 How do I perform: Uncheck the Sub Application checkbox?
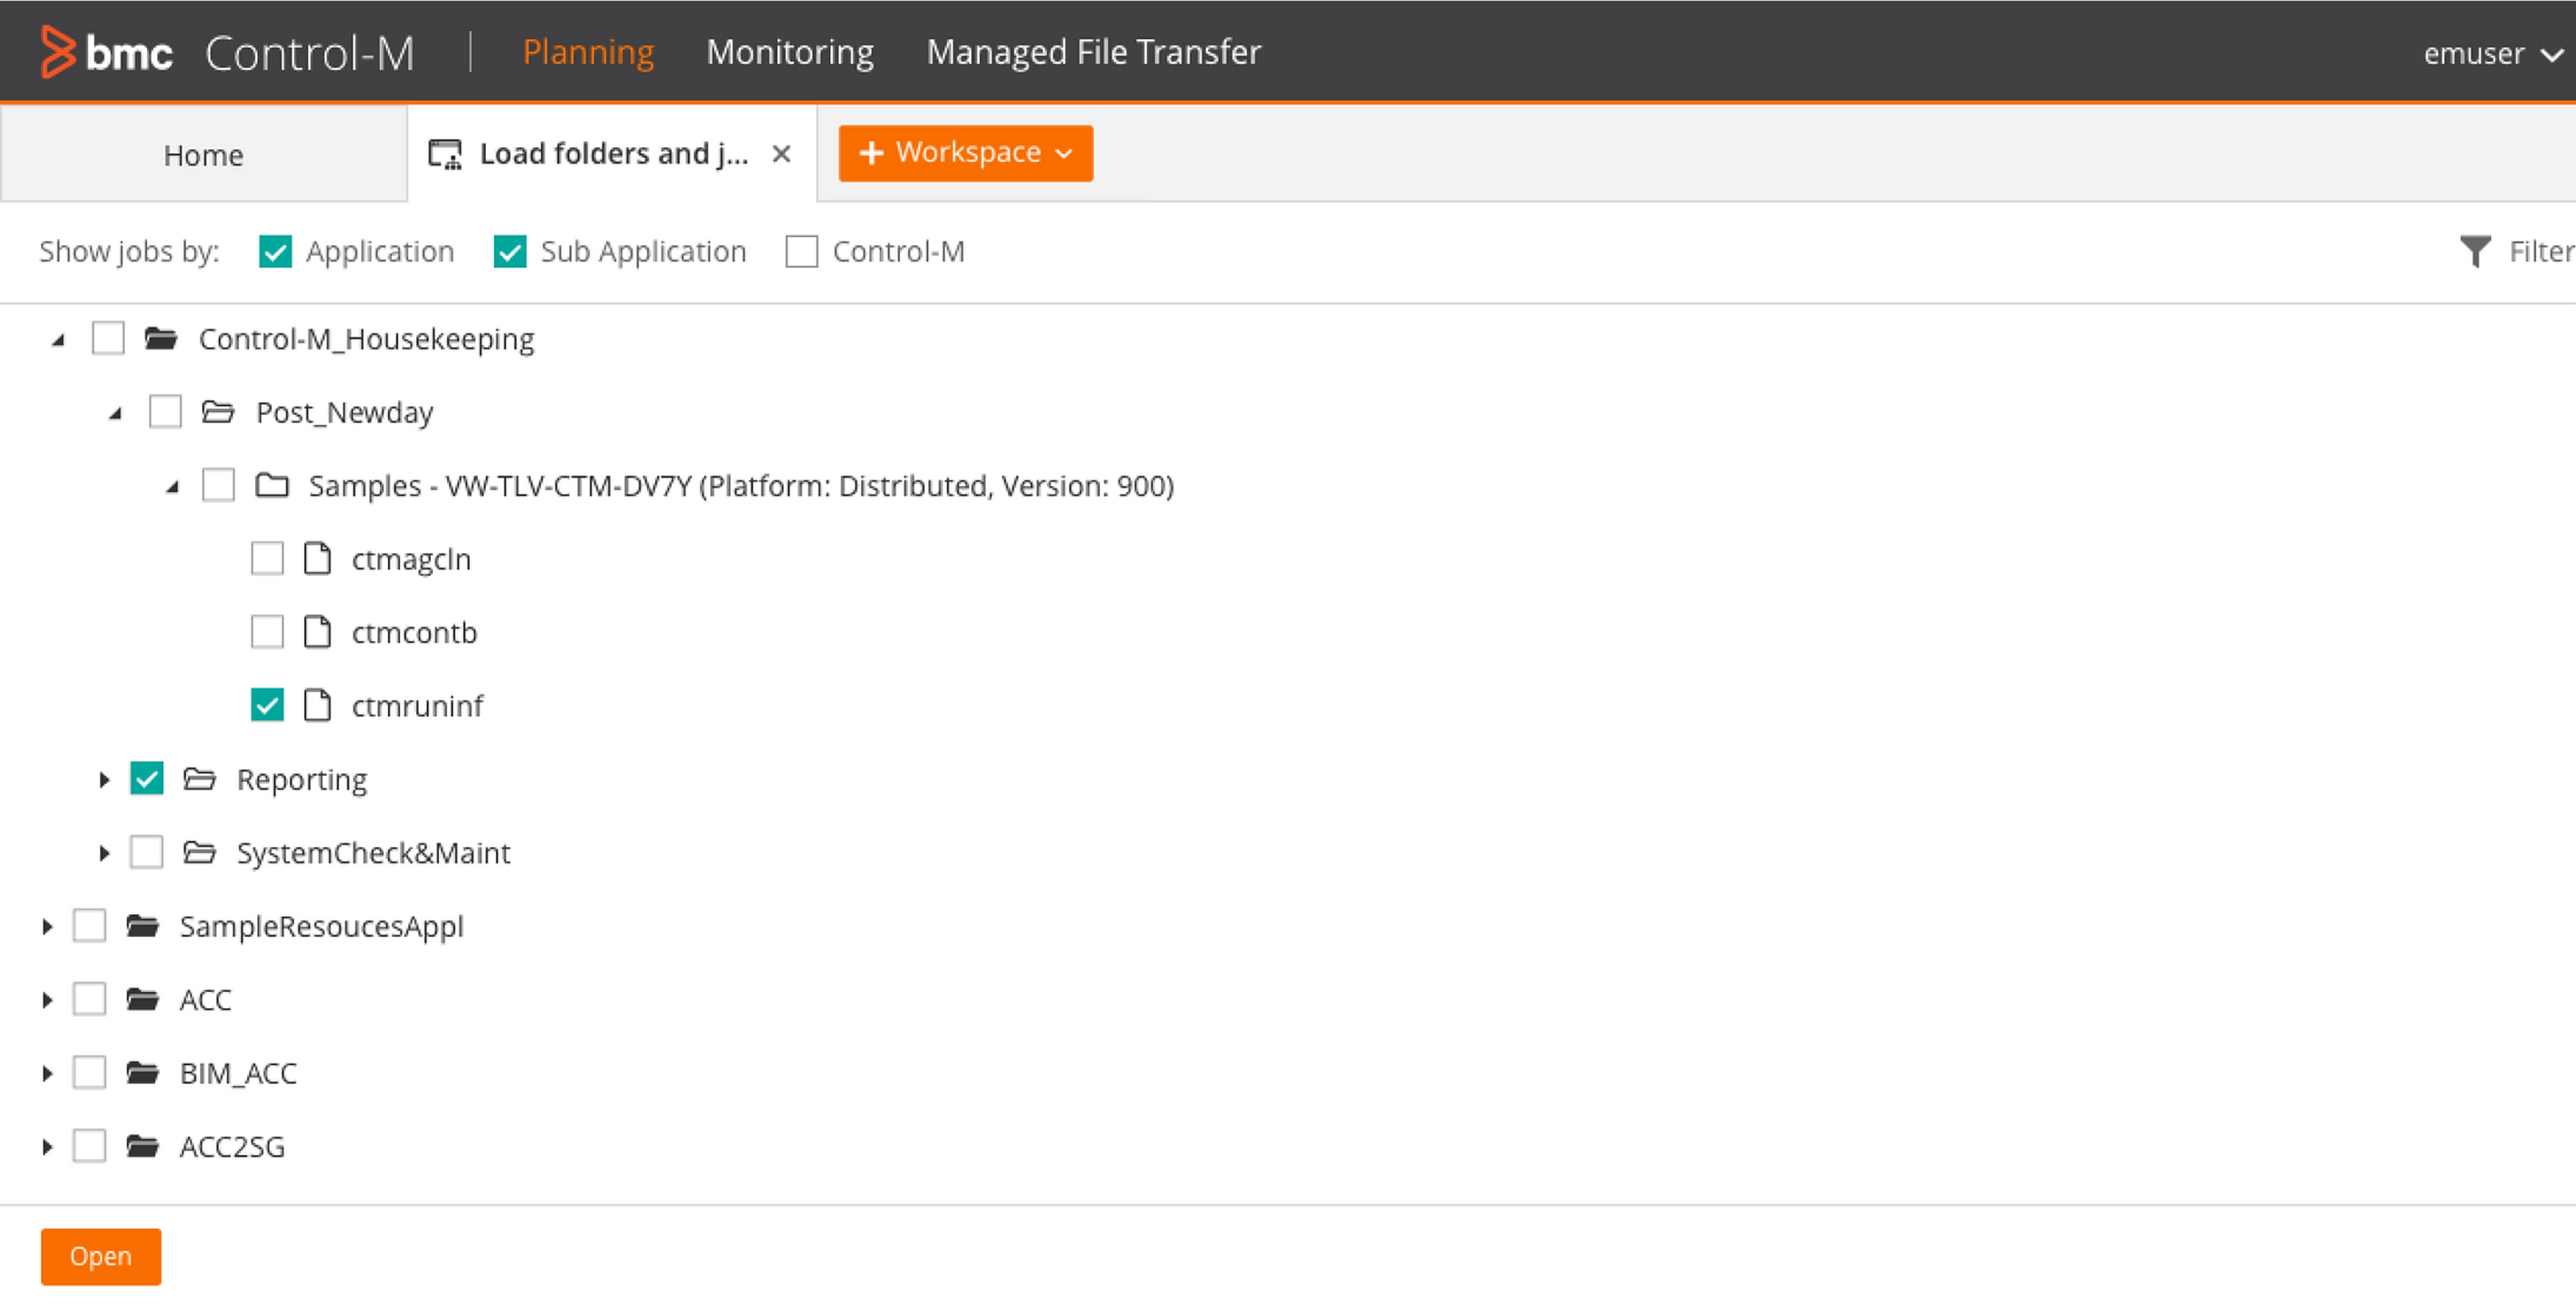click(x=510, y=251)
